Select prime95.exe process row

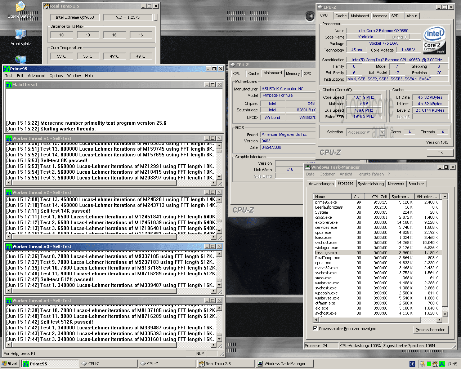pyautogui.click(x=378, y=202)
